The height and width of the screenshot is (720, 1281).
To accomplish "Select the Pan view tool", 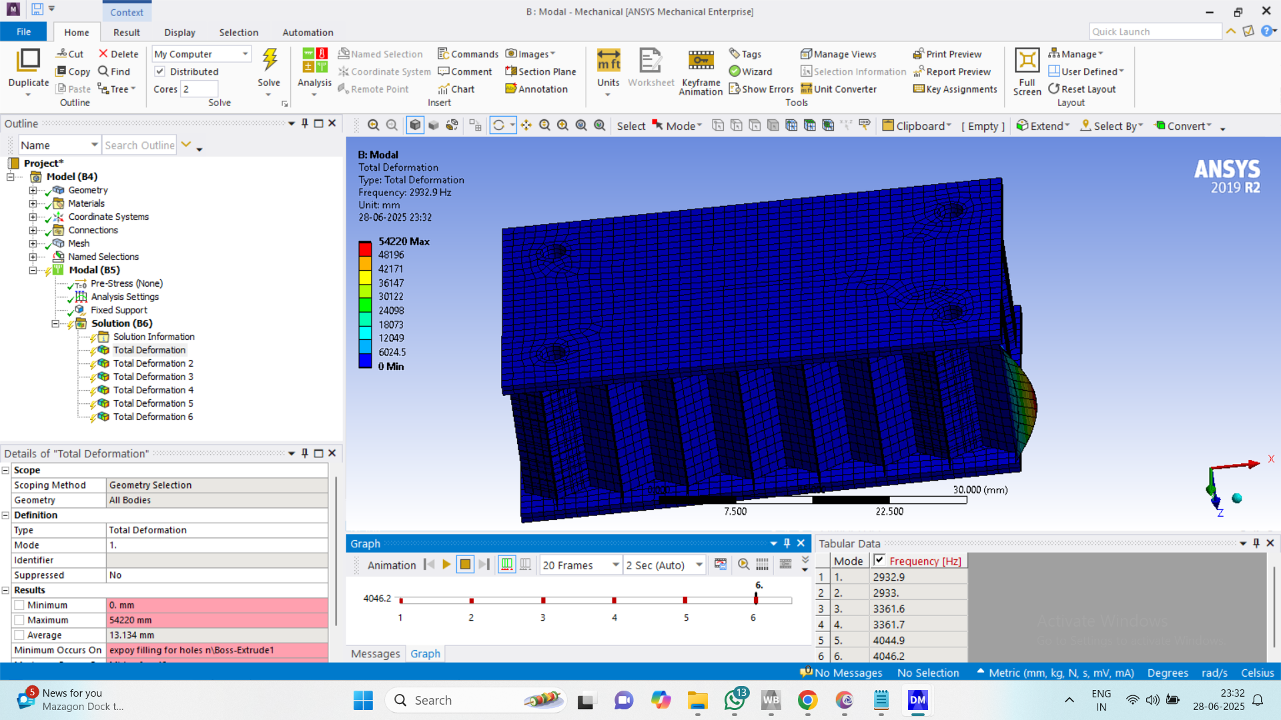I will tap(526, 125).
